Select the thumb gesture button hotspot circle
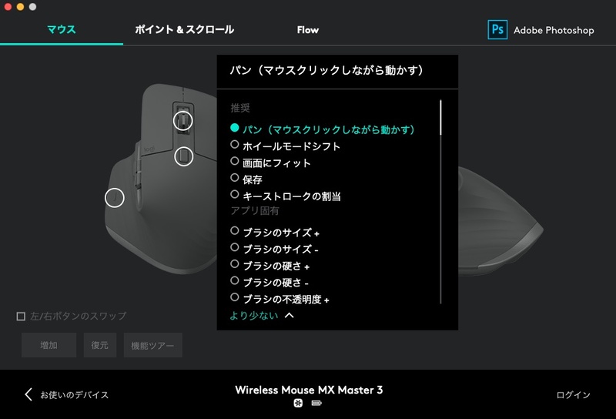 click(x=115, y=198)
